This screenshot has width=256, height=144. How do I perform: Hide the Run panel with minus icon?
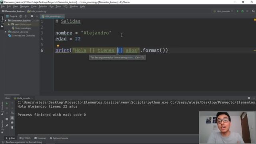[x=254, y=98]
